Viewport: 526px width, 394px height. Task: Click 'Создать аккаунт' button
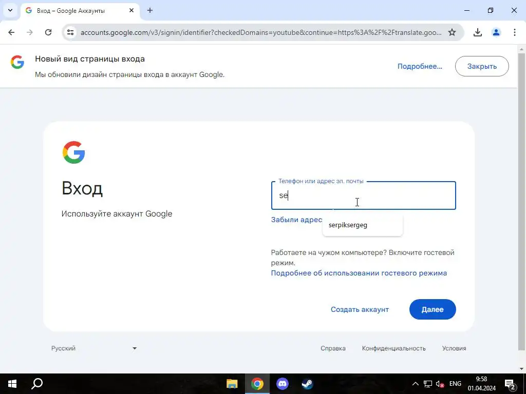[360, 309]
